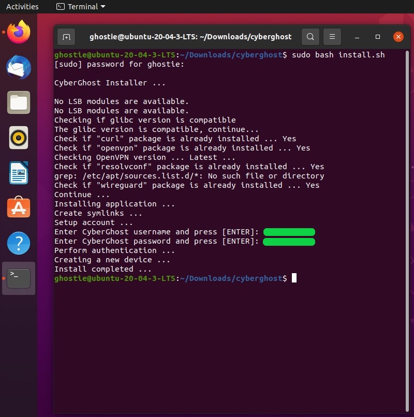This screenshot has width=414, height=417.
Task: Click 'Create symlinks ...' line
Action: [x=98, y=213]
